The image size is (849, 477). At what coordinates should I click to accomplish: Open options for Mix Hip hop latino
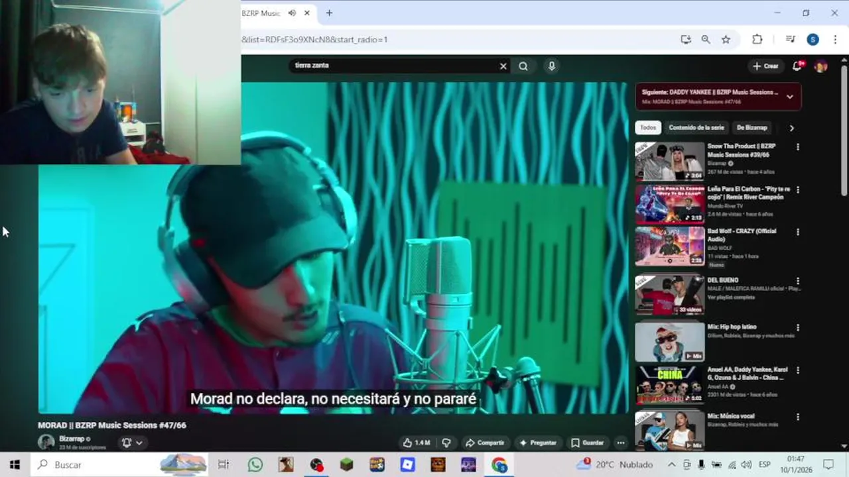point(797,327)
